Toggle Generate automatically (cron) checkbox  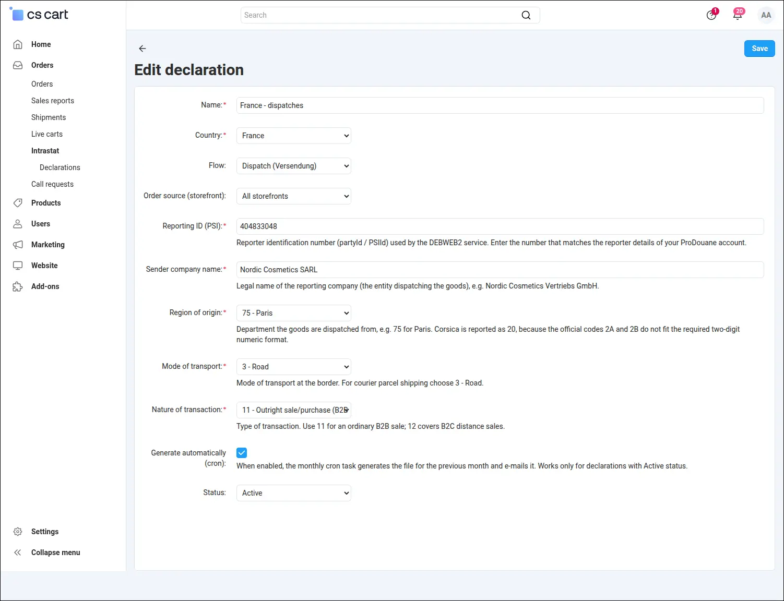click(242, 453)
